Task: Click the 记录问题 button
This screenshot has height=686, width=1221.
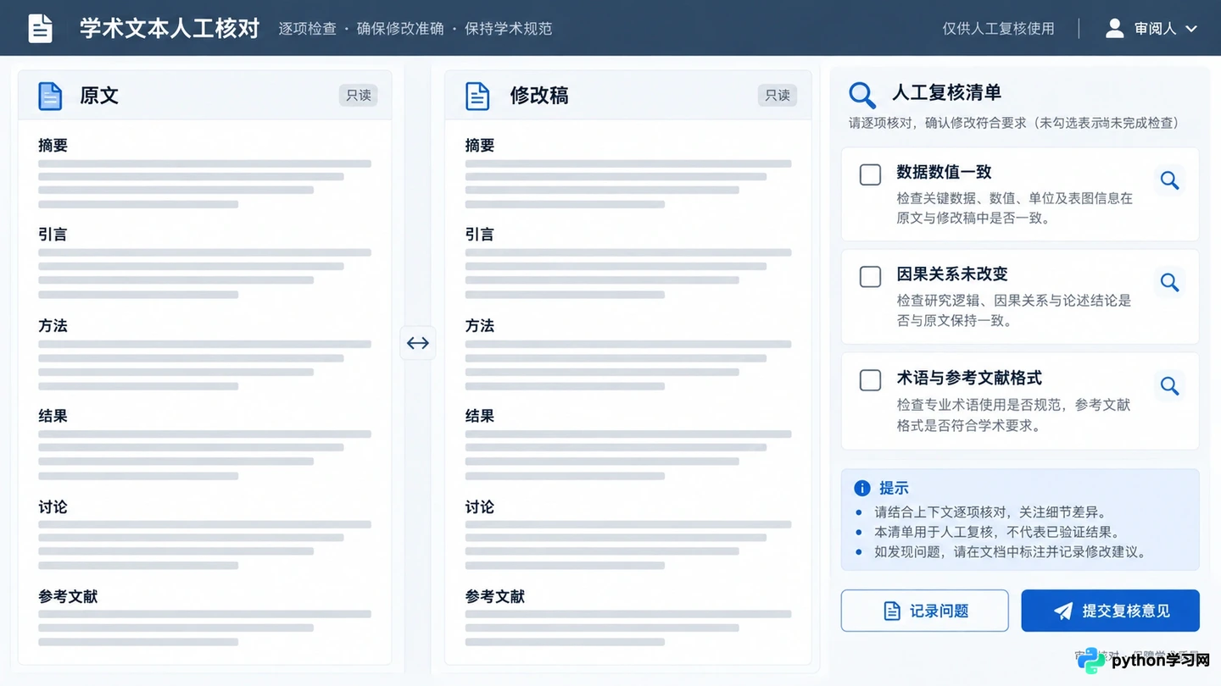Action: click(925, 611)
